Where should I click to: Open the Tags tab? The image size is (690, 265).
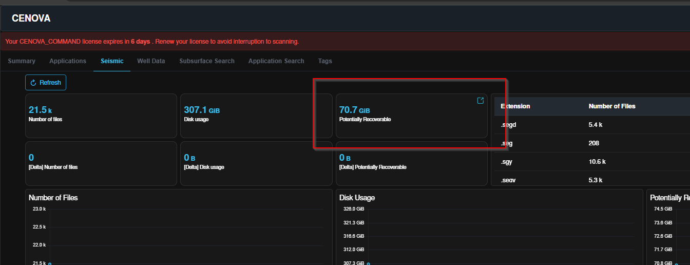pyautogui.click(x=325, y=61)
